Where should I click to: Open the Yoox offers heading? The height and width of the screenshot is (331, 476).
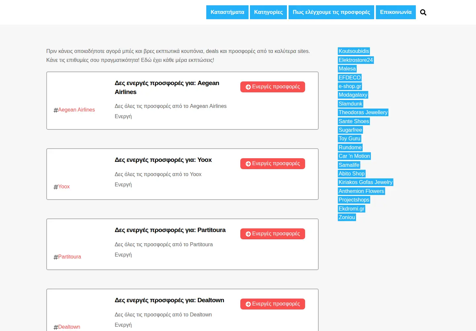163,160
